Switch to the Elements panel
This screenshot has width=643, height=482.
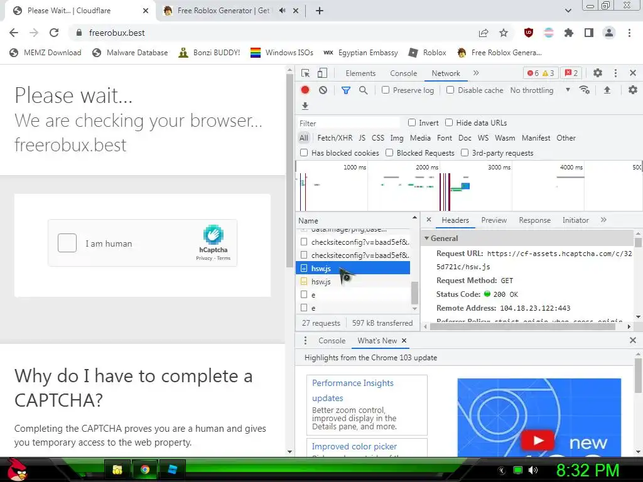coord(360,73)
